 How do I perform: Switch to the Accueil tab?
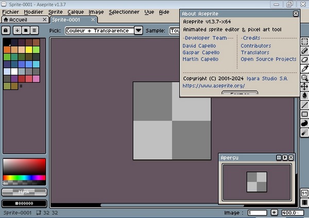(x=25, y=20)
